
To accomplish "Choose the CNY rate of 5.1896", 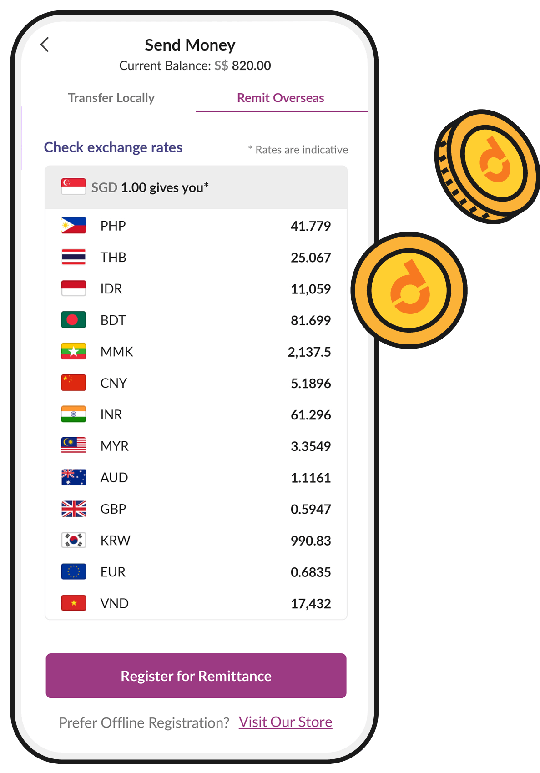I will coord(311,383).
